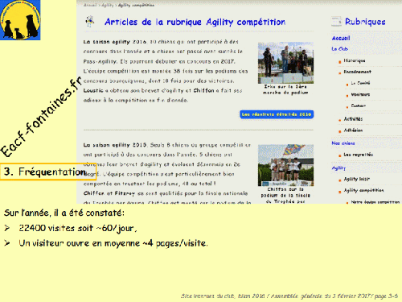The image size is (402, 302).
Task: Select Les regrettés in the sidebar
Action: 359,155
